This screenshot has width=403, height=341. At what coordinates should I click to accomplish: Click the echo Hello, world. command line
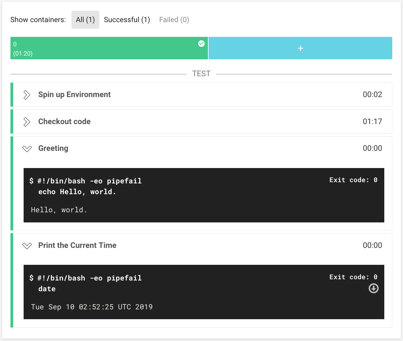[77, 192]
